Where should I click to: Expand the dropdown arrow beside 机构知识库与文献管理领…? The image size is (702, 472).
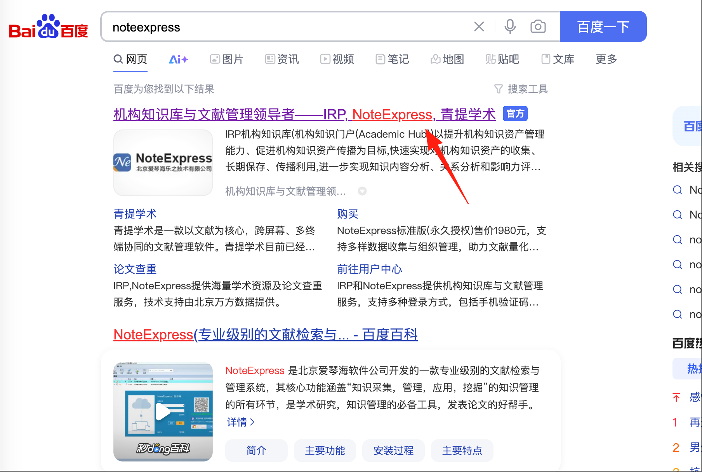(x=362, y=191)
